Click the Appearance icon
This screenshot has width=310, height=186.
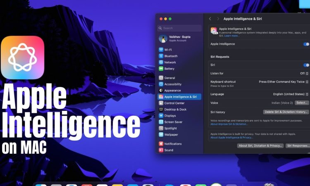point(161,91)
